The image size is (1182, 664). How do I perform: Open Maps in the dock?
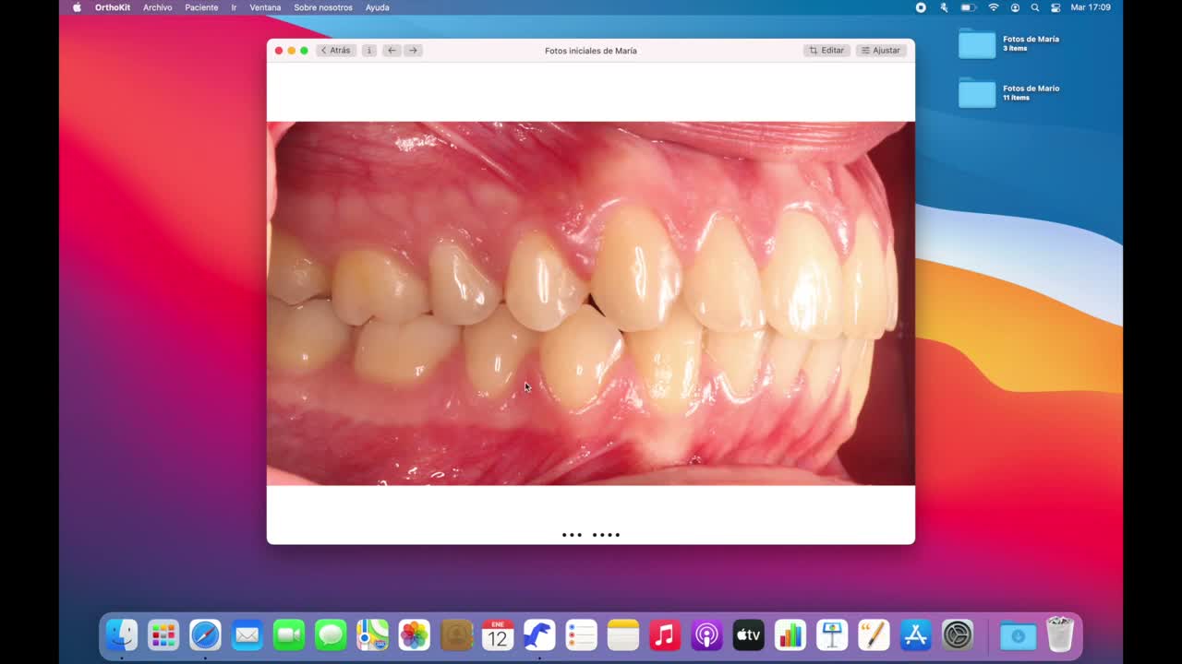click(x=372, y=634)
